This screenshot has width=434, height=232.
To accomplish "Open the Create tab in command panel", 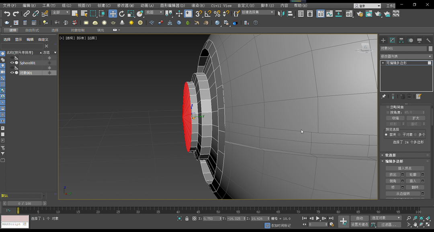I will tap(383, 40).
